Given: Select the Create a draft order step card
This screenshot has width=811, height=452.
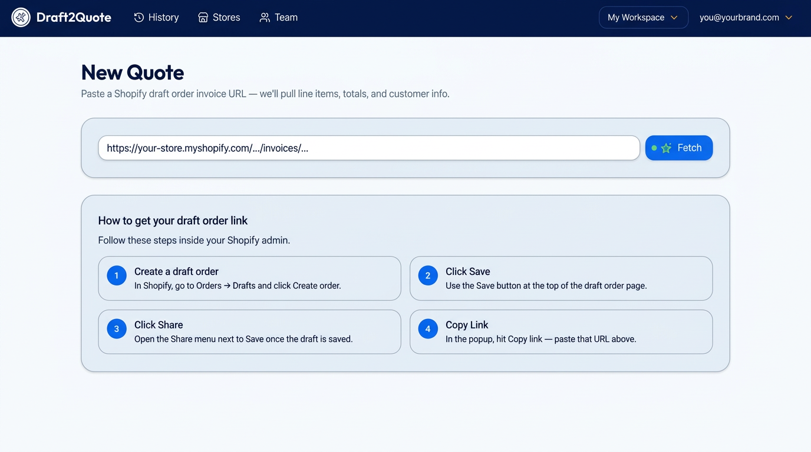Looking at the screenshot, I should (249, 278).
